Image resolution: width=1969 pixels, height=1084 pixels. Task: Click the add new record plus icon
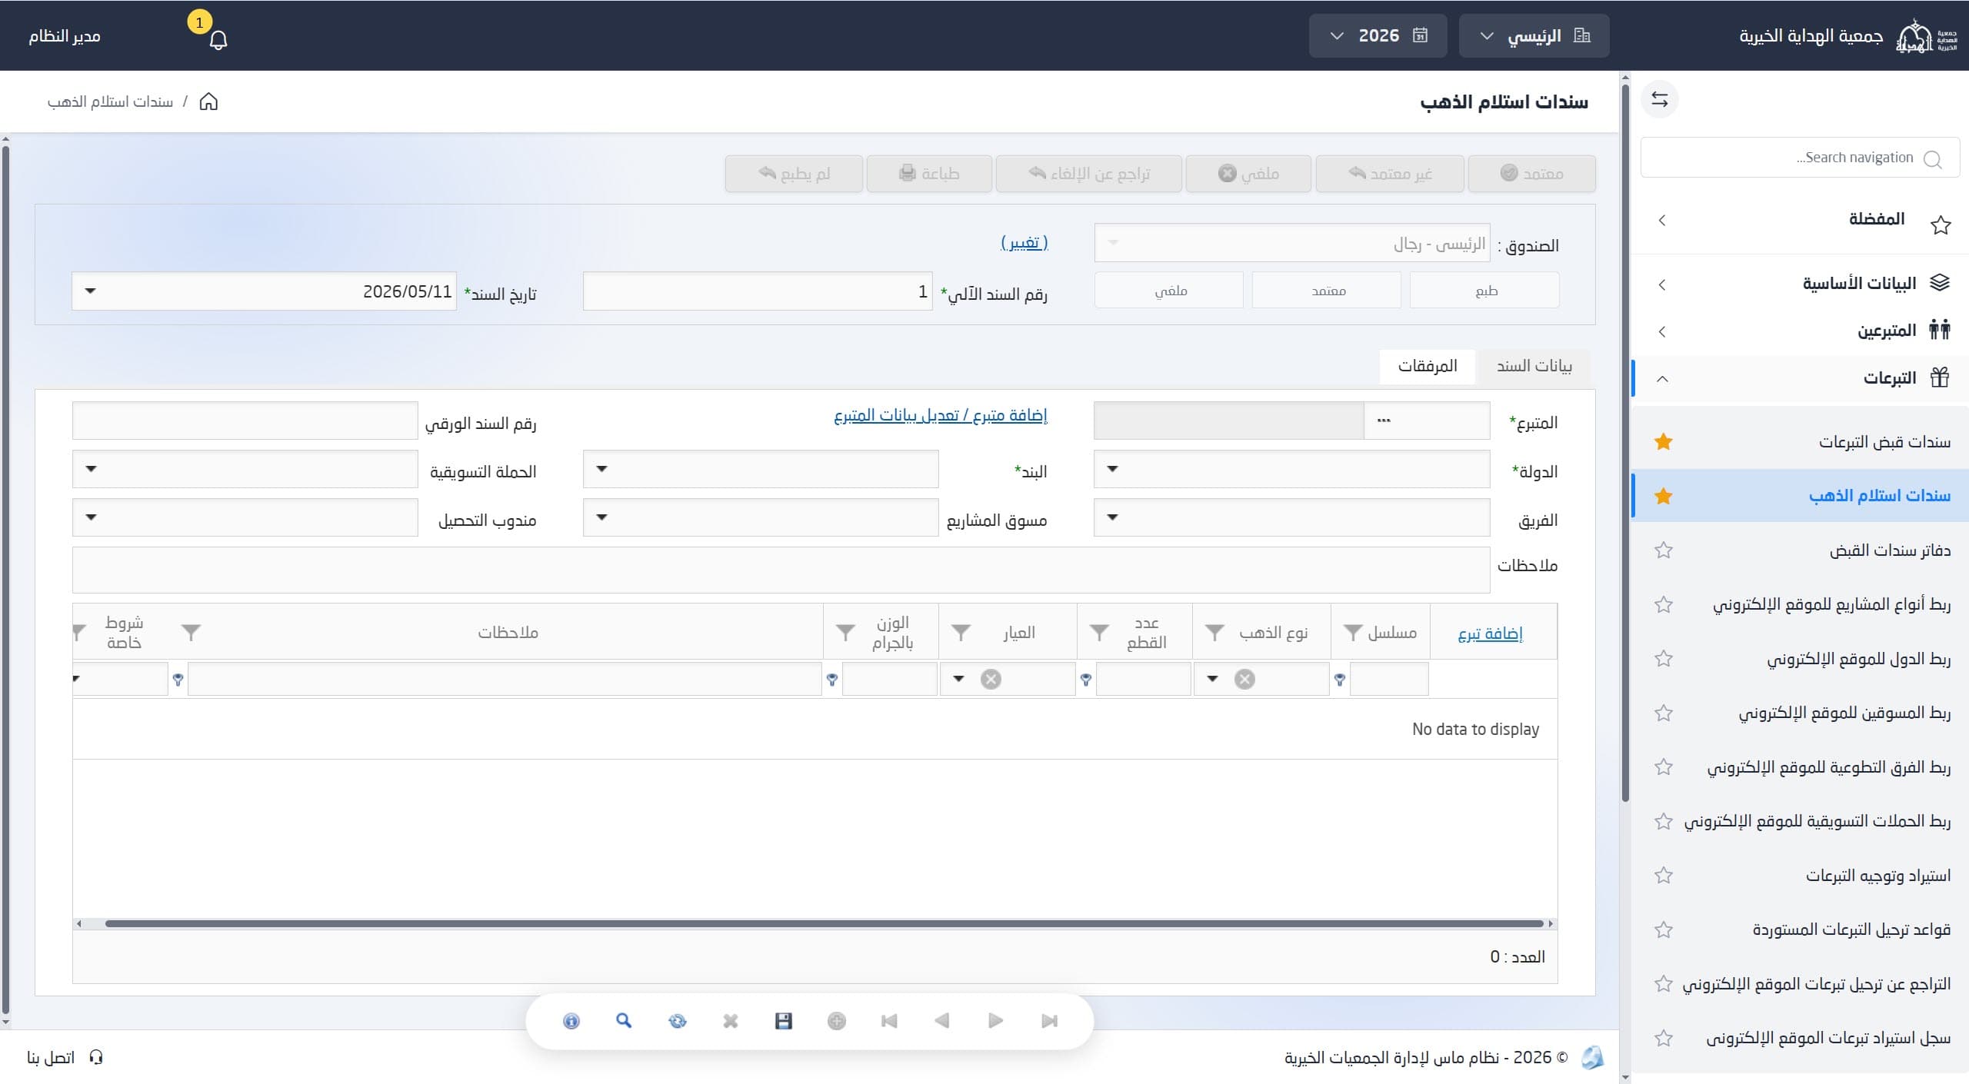click(837, 1021)
